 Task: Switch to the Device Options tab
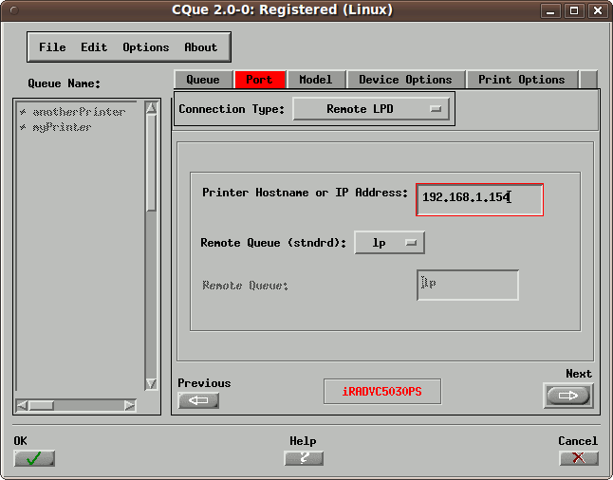point(405,80)
